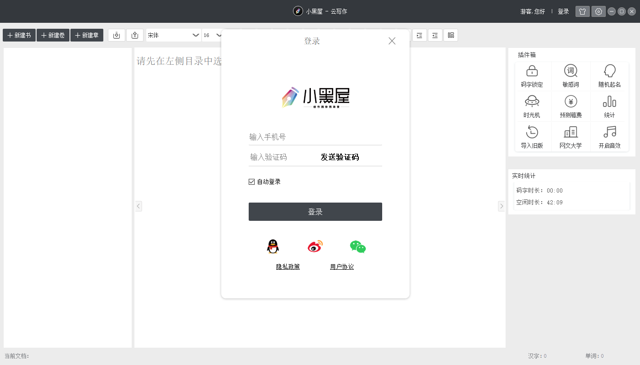The height and width of the screenshot is (365, 640).
Task: Click the decrease indent toolbar icon
Action: (435, 35)
